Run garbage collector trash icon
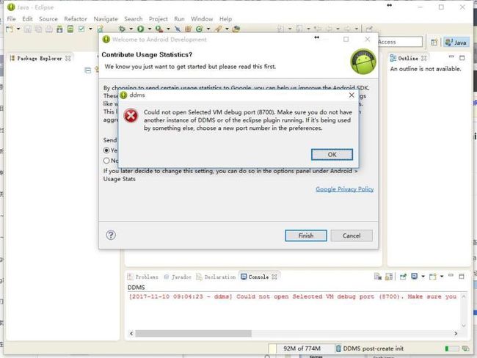 338,348
